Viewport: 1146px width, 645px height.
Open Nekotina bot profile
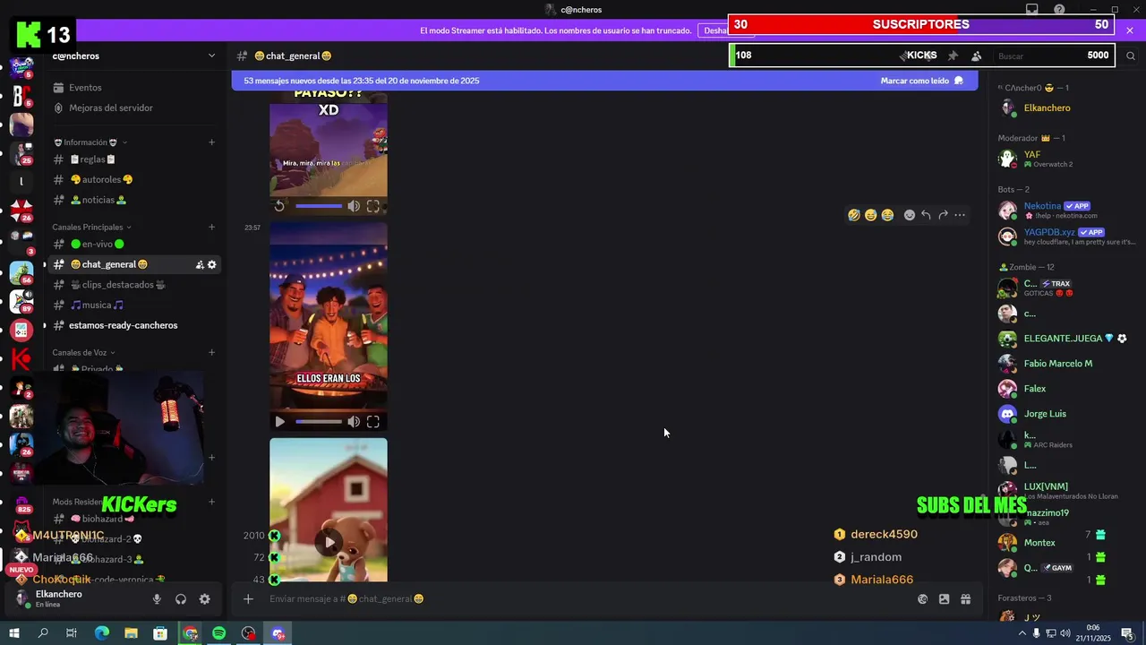(1067, 210)
